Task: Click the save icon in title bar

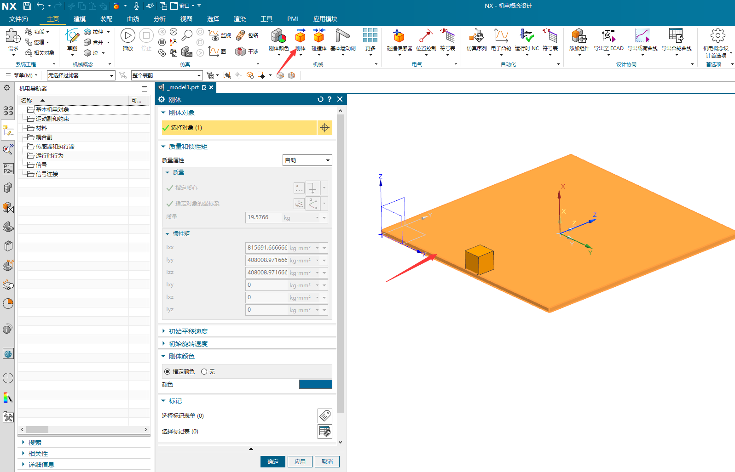Action: (x=27, y=6)
